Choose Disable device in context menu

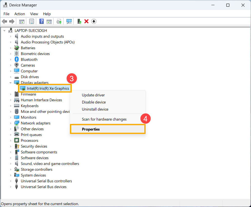tap(108, 102)
